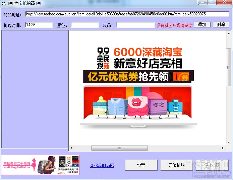Screen dimensions: 233x180
Task: Click the 商品地址 URL input field
Action: click(x=127, y=14)
